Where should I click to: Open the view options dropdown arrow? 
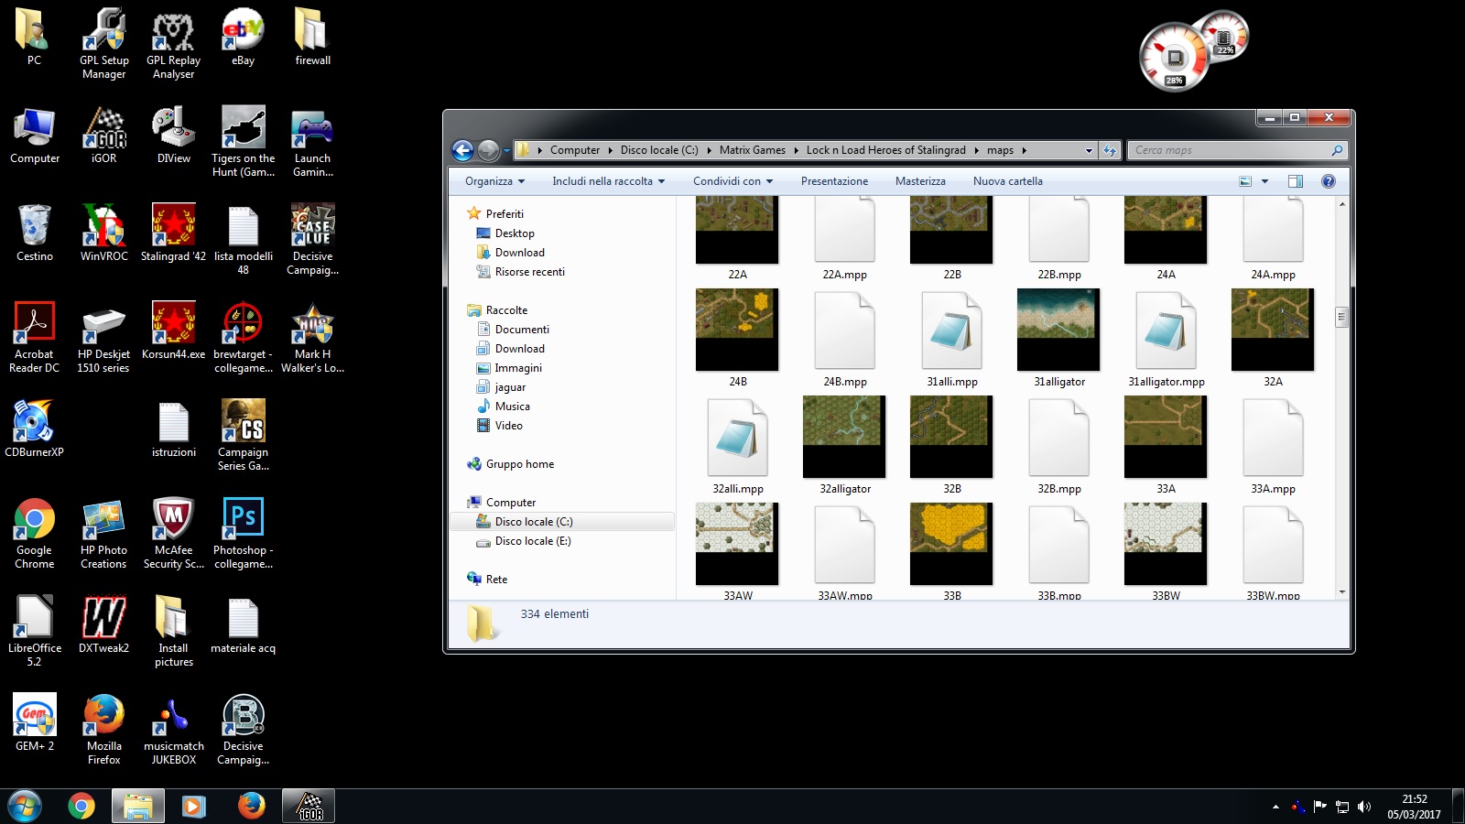pos(1264,181)
